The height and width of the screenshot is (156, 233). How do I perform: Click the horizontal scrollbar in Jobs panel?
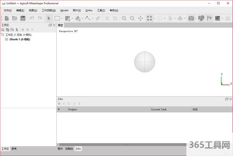116,145
